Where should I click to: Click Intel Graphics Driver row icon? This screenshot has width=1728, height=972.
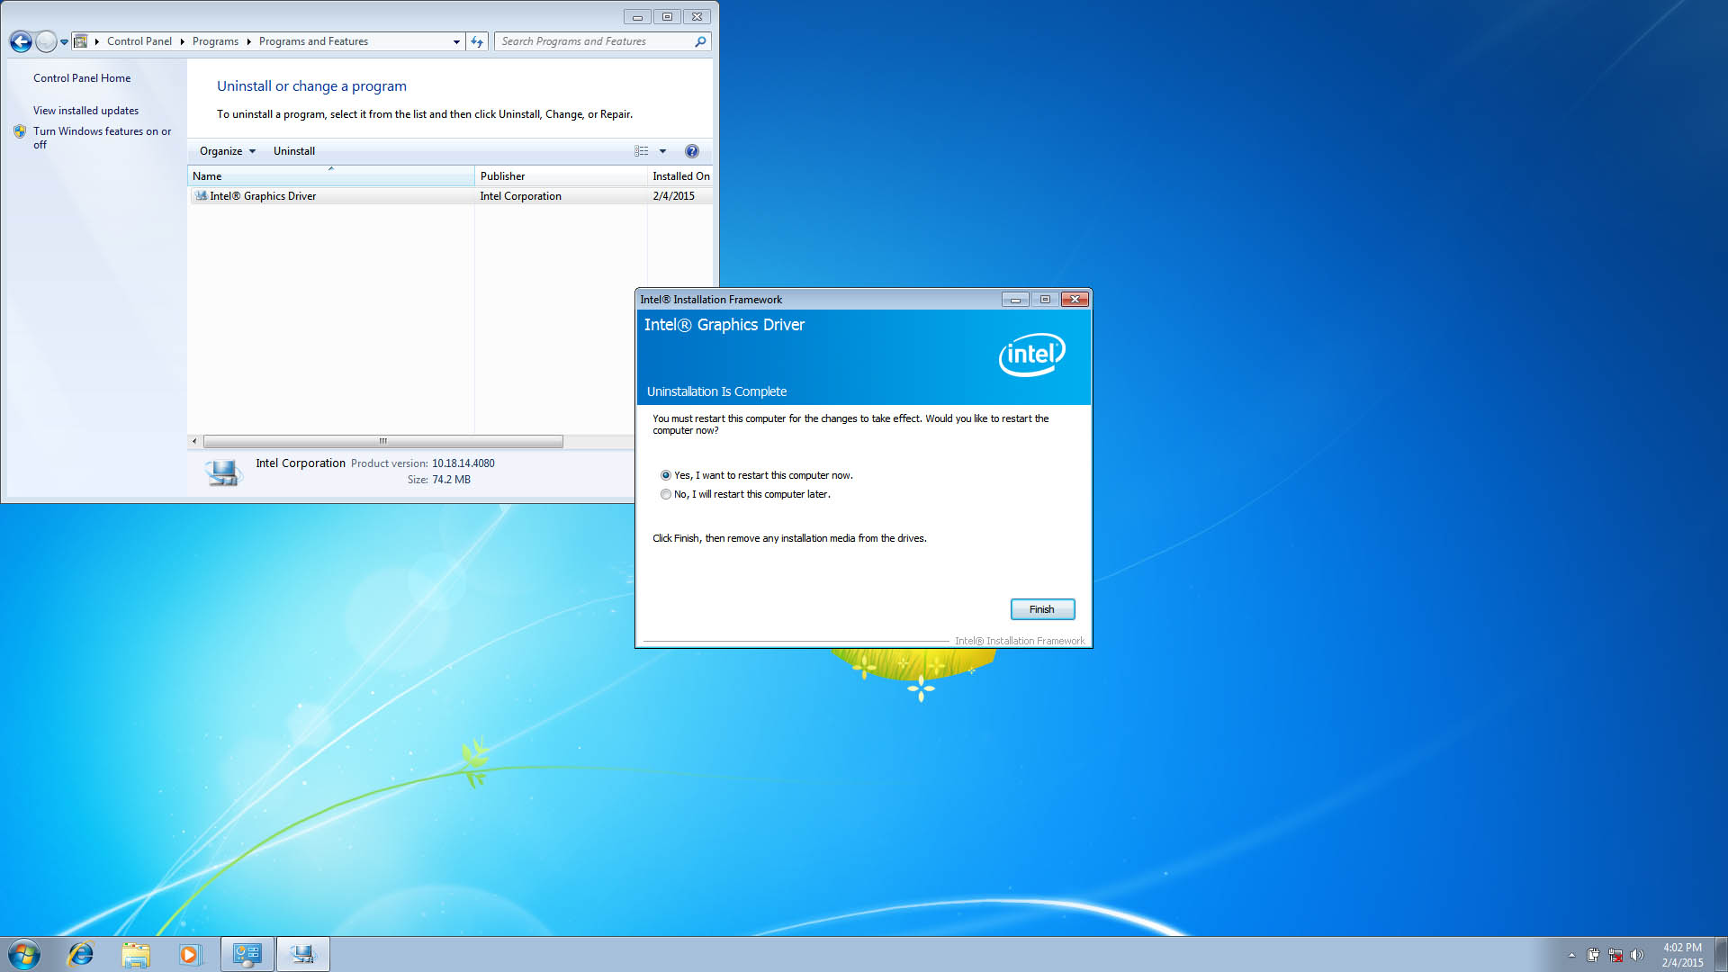click(x=201, y=196)
